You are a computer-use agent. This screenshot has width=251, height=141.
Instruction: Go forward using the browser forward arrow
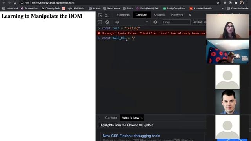click(x=9, y=3)
